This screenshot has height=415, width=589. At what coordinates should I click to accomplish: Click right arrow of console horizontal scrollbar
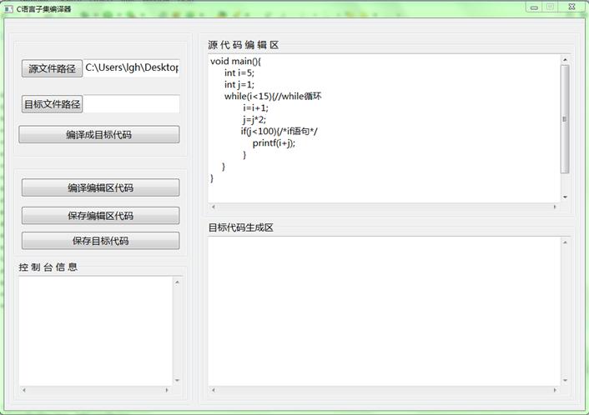click(x=167, y=390)
